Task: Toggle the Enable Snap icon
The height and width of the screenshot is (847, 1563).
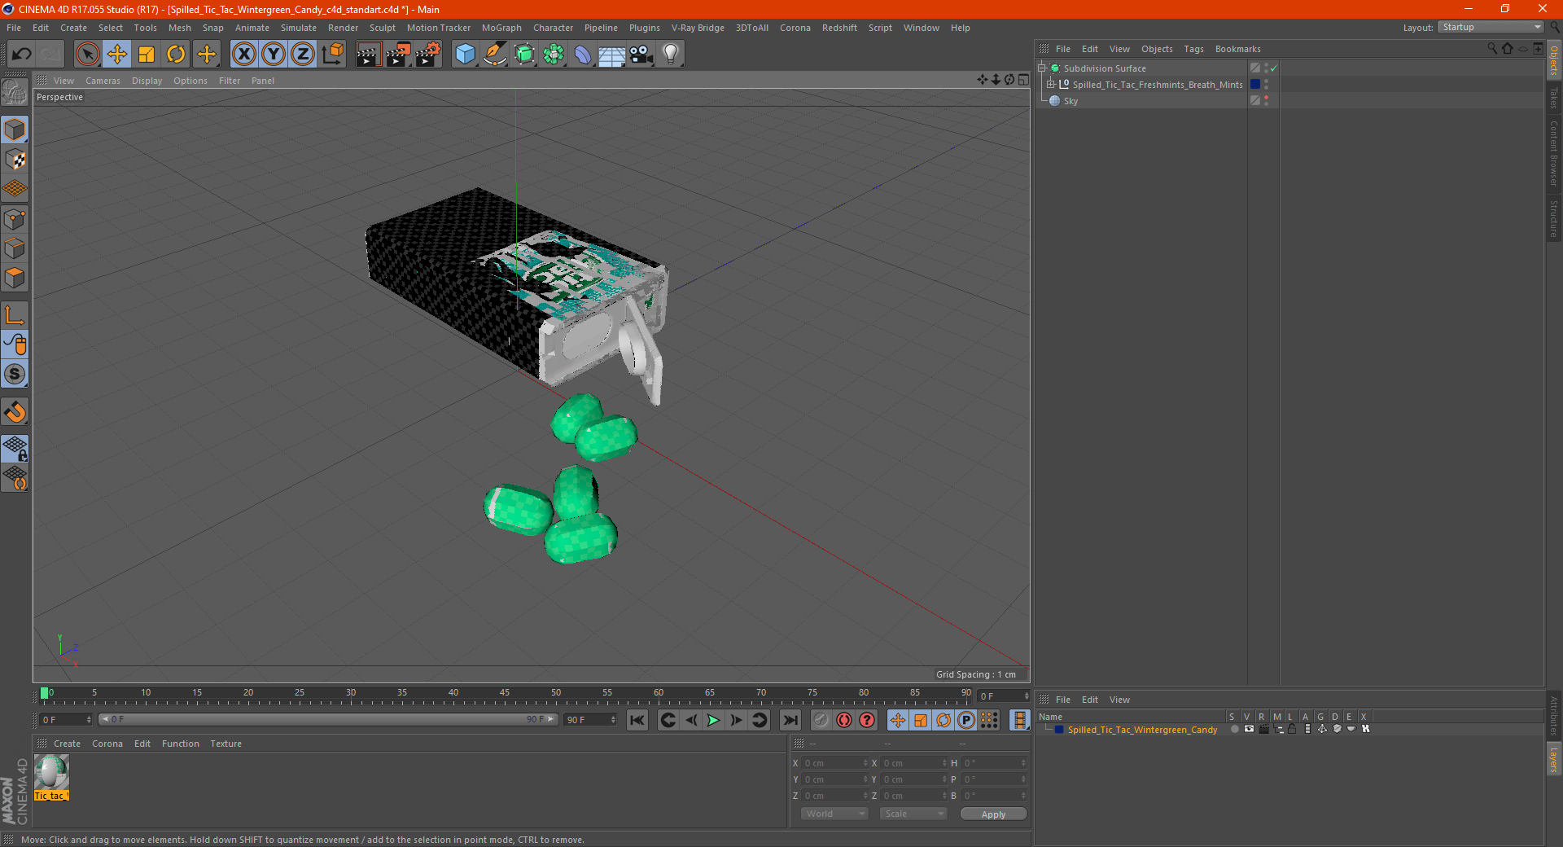Action: pyautogui.click(x=15, y=412)
